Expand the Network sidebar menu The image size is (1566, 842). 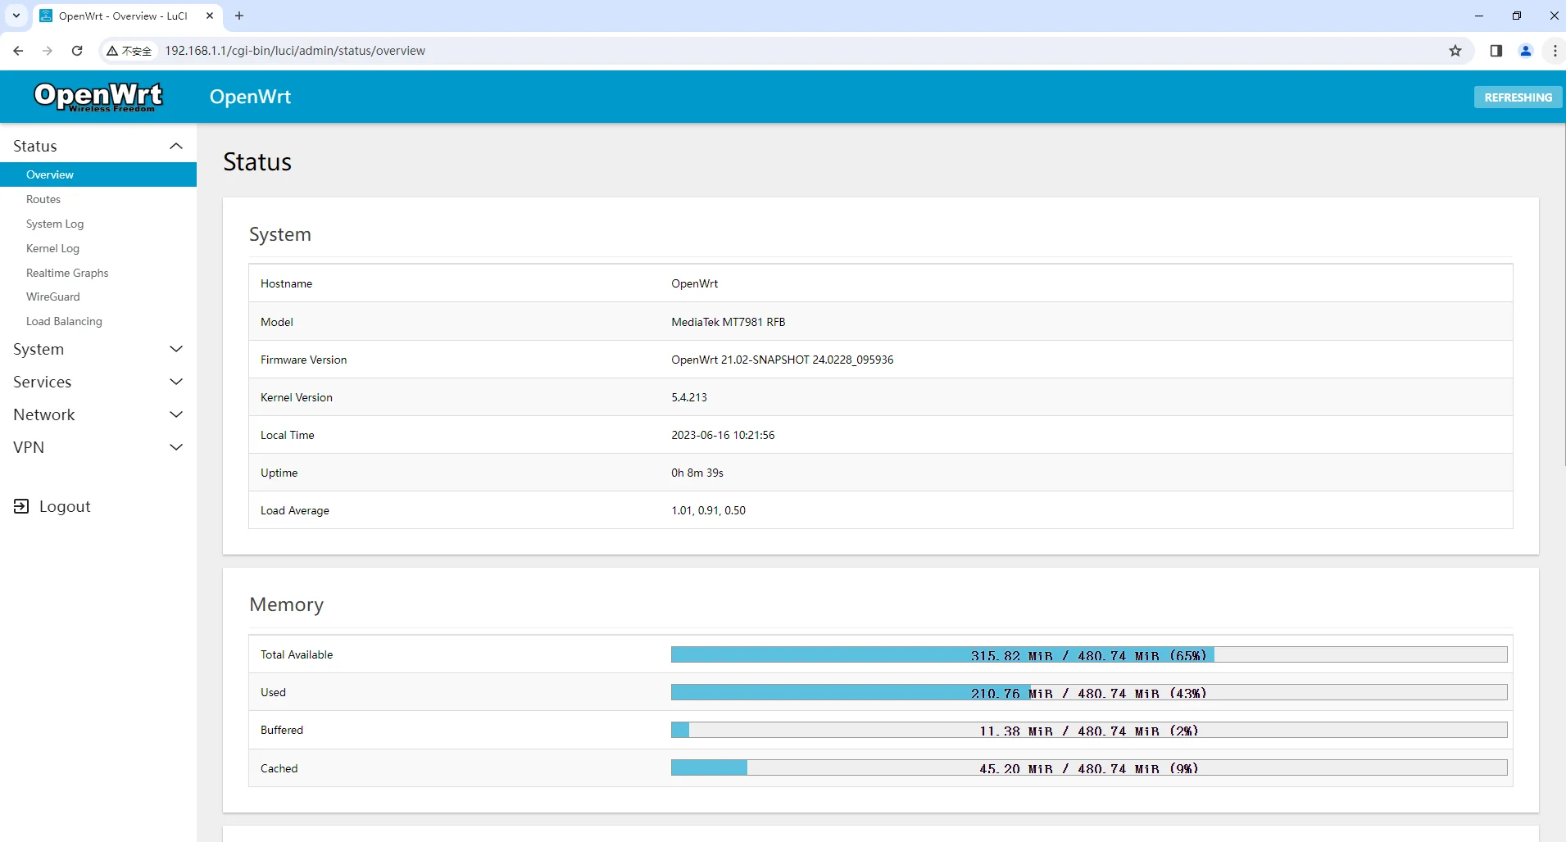pos(98,414)
